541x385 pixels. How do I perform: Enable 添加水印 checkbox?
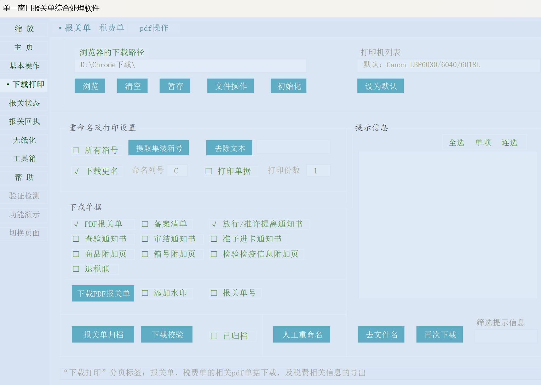145,293
